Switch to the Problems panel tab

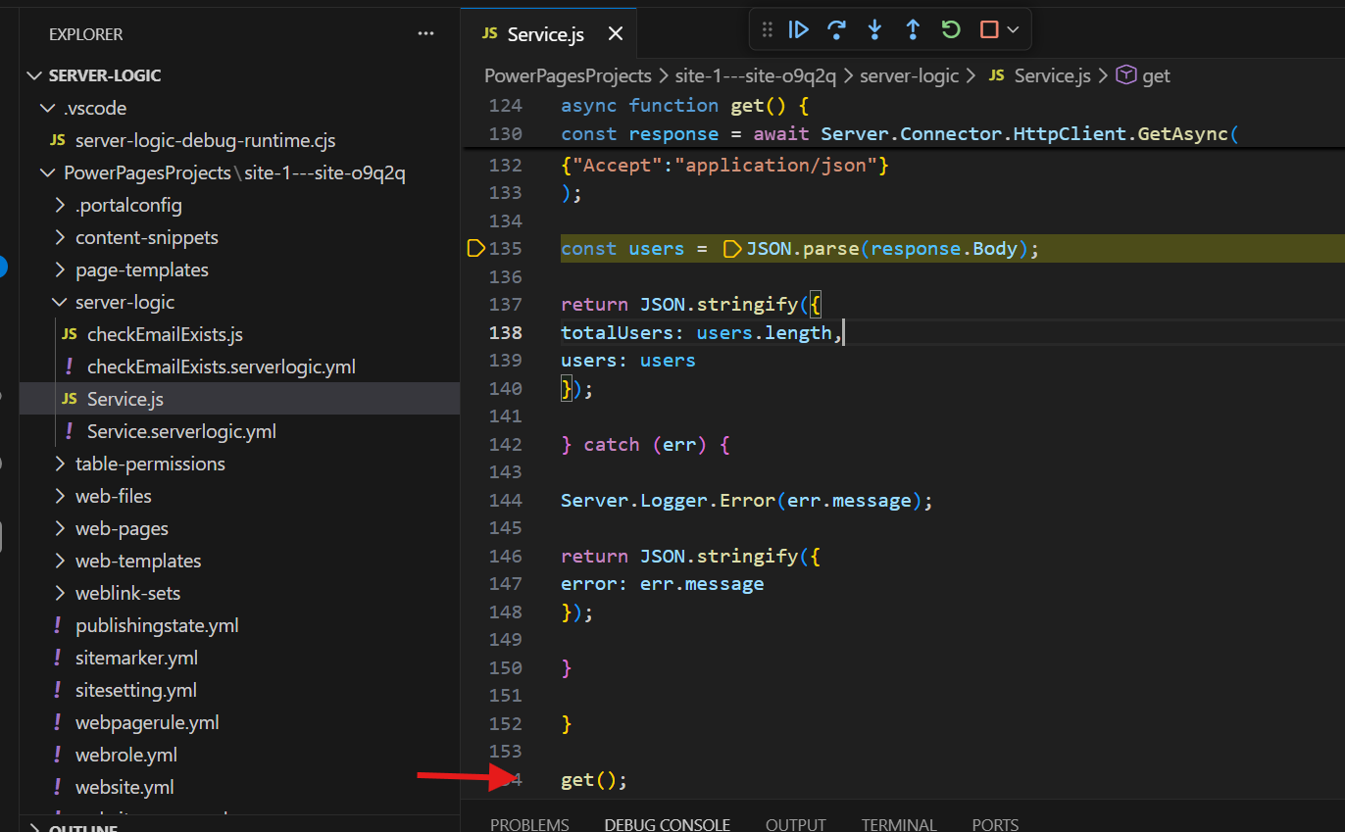529,824
